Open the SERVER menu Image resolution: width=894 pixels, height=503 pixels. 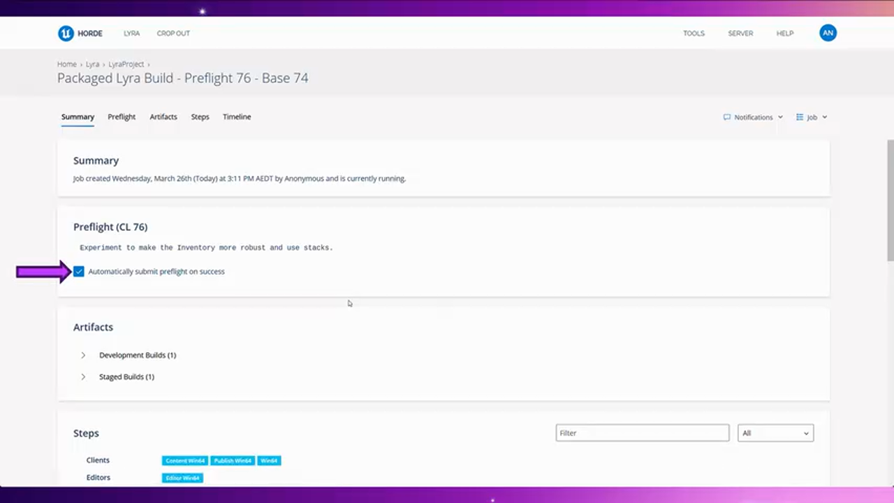tap(740, 33)
